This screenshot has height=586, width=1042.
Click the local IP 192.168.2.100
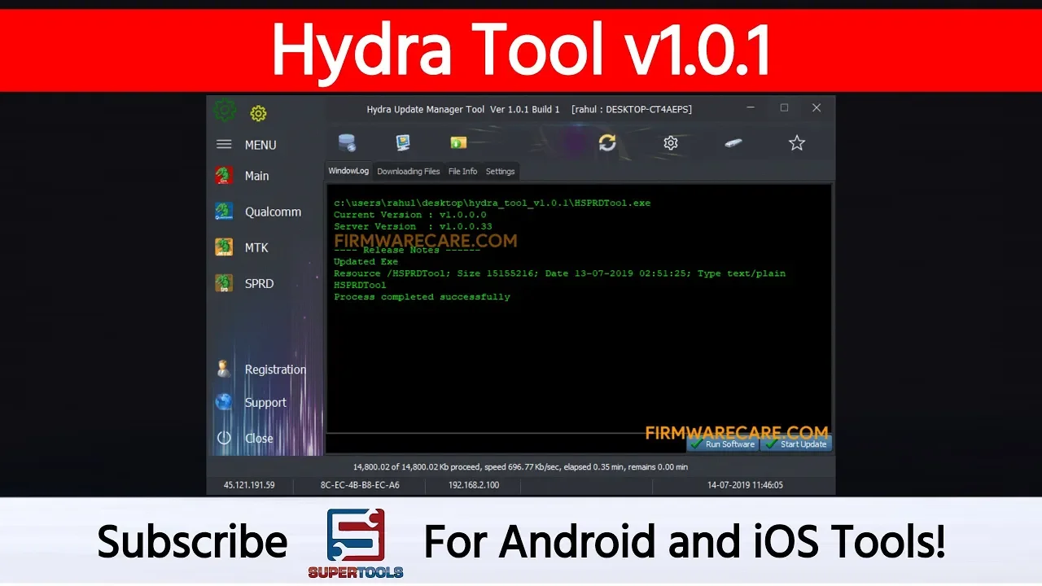(x=474, y=485)
